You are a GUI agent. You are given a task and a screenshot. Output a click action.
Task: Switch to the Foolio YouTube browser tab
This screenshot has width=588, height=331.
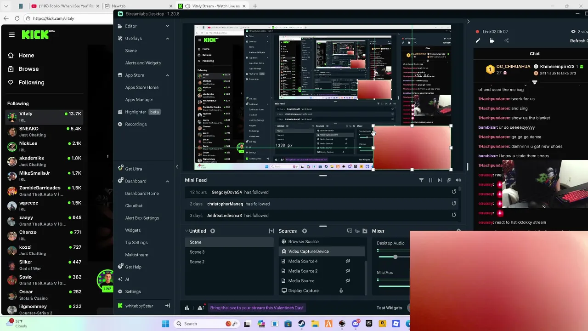click(66, 6)
